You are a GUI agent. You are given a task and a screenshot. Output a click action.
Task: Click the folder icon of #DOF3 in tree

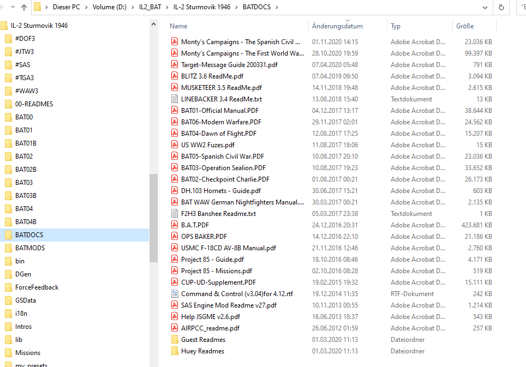[x=8, y=39]
